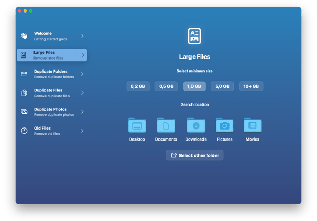Click the Desktop label text
Image resolution: width=317 pixels, height=221 pixels.
137,139
